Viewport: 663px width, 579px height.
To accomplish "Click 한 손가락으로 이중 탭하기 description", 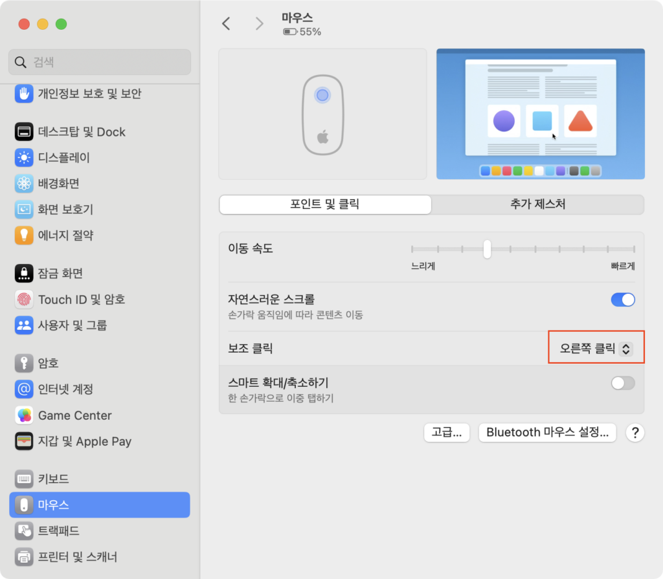I will (281, 398).
